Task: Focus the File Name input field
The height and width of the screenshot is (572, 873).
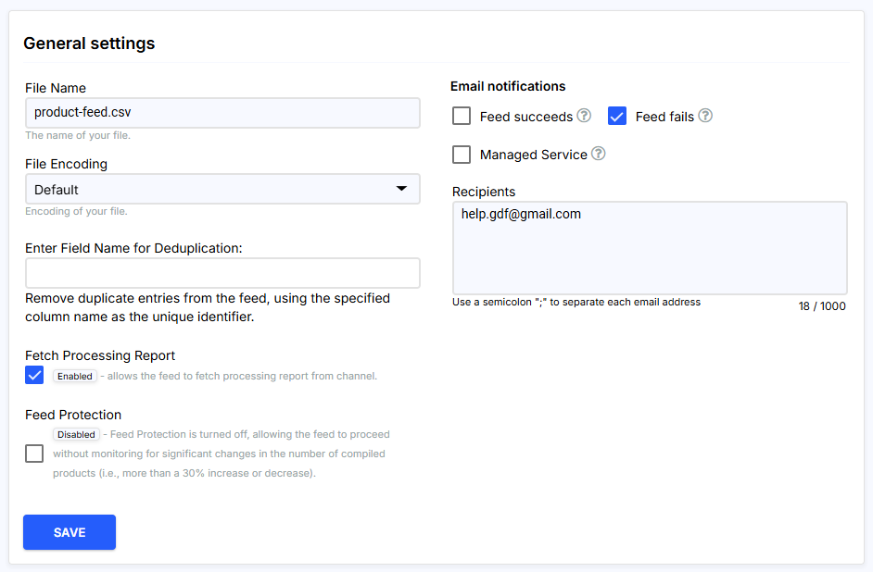Action: 222,113
